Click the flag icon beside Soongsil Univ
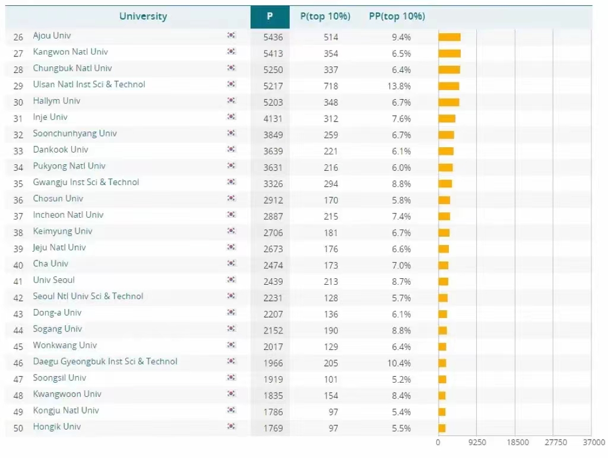Screen dimensions: 608x458 tap(232, 377)
